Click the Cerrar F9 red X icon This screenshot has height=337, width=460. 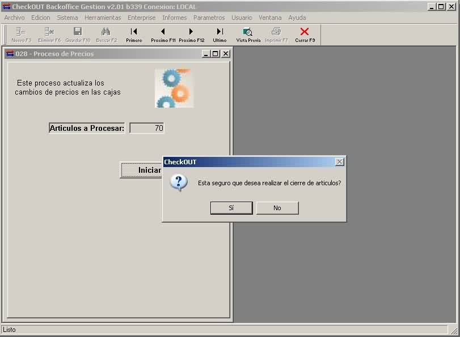tap(305, 35)
